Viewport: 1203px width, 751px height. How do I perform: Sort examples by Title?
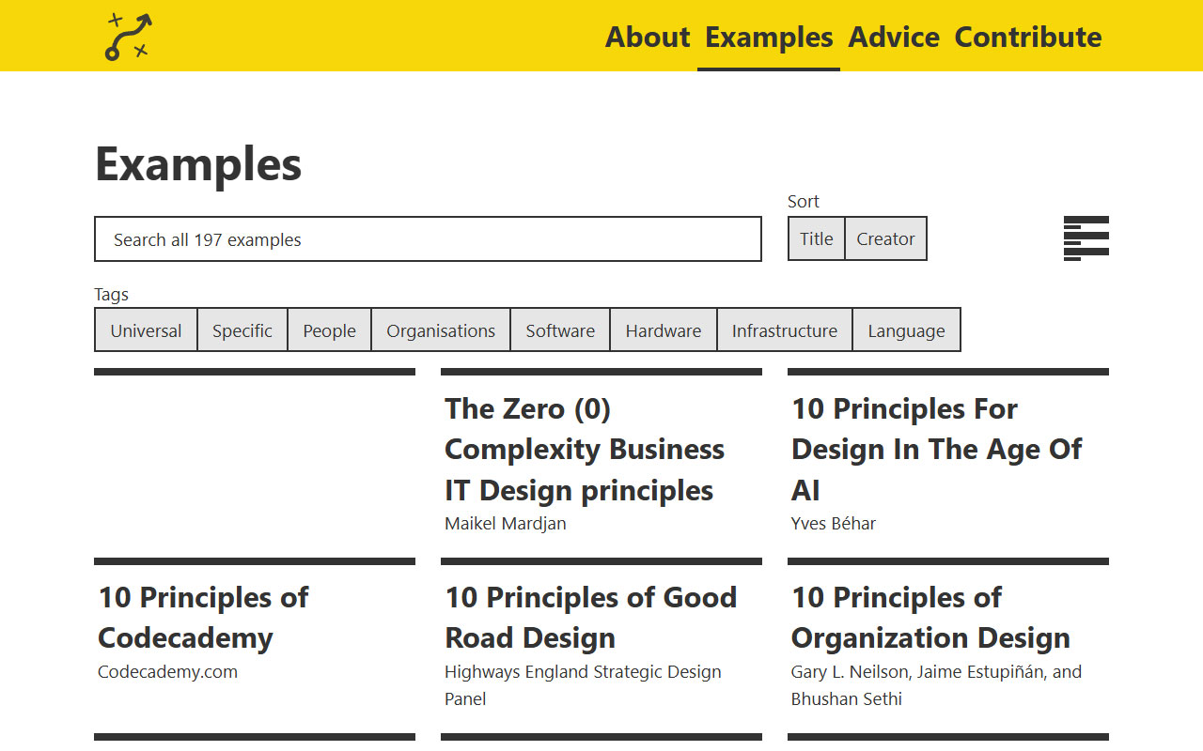coord(816,238)
